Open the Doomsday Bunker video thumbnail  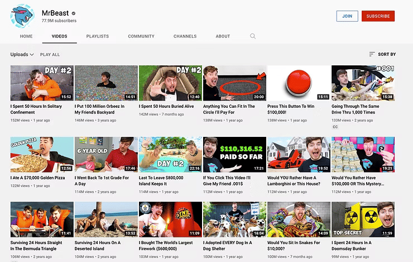(x=363, y=220)
